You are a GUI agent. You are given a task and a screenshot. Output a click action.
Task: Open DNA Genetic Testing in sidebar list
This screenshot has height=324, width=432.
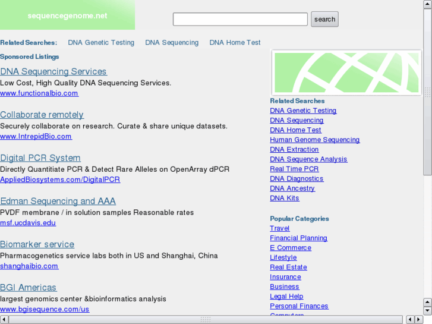[x=303, y=111]
